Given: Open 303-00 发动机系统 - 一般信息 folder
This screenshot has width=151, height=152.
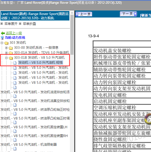Looking at the screenshot, I should point(36,47).
